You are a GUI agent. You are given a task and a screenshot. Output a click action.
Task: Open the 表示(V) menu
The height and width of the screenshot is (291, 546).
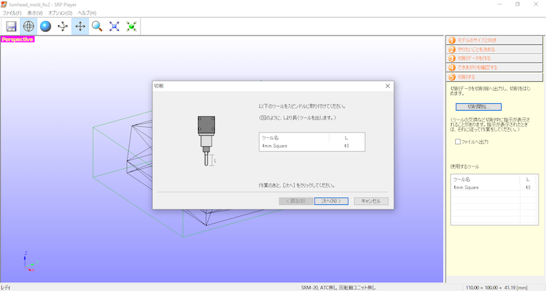35,13
